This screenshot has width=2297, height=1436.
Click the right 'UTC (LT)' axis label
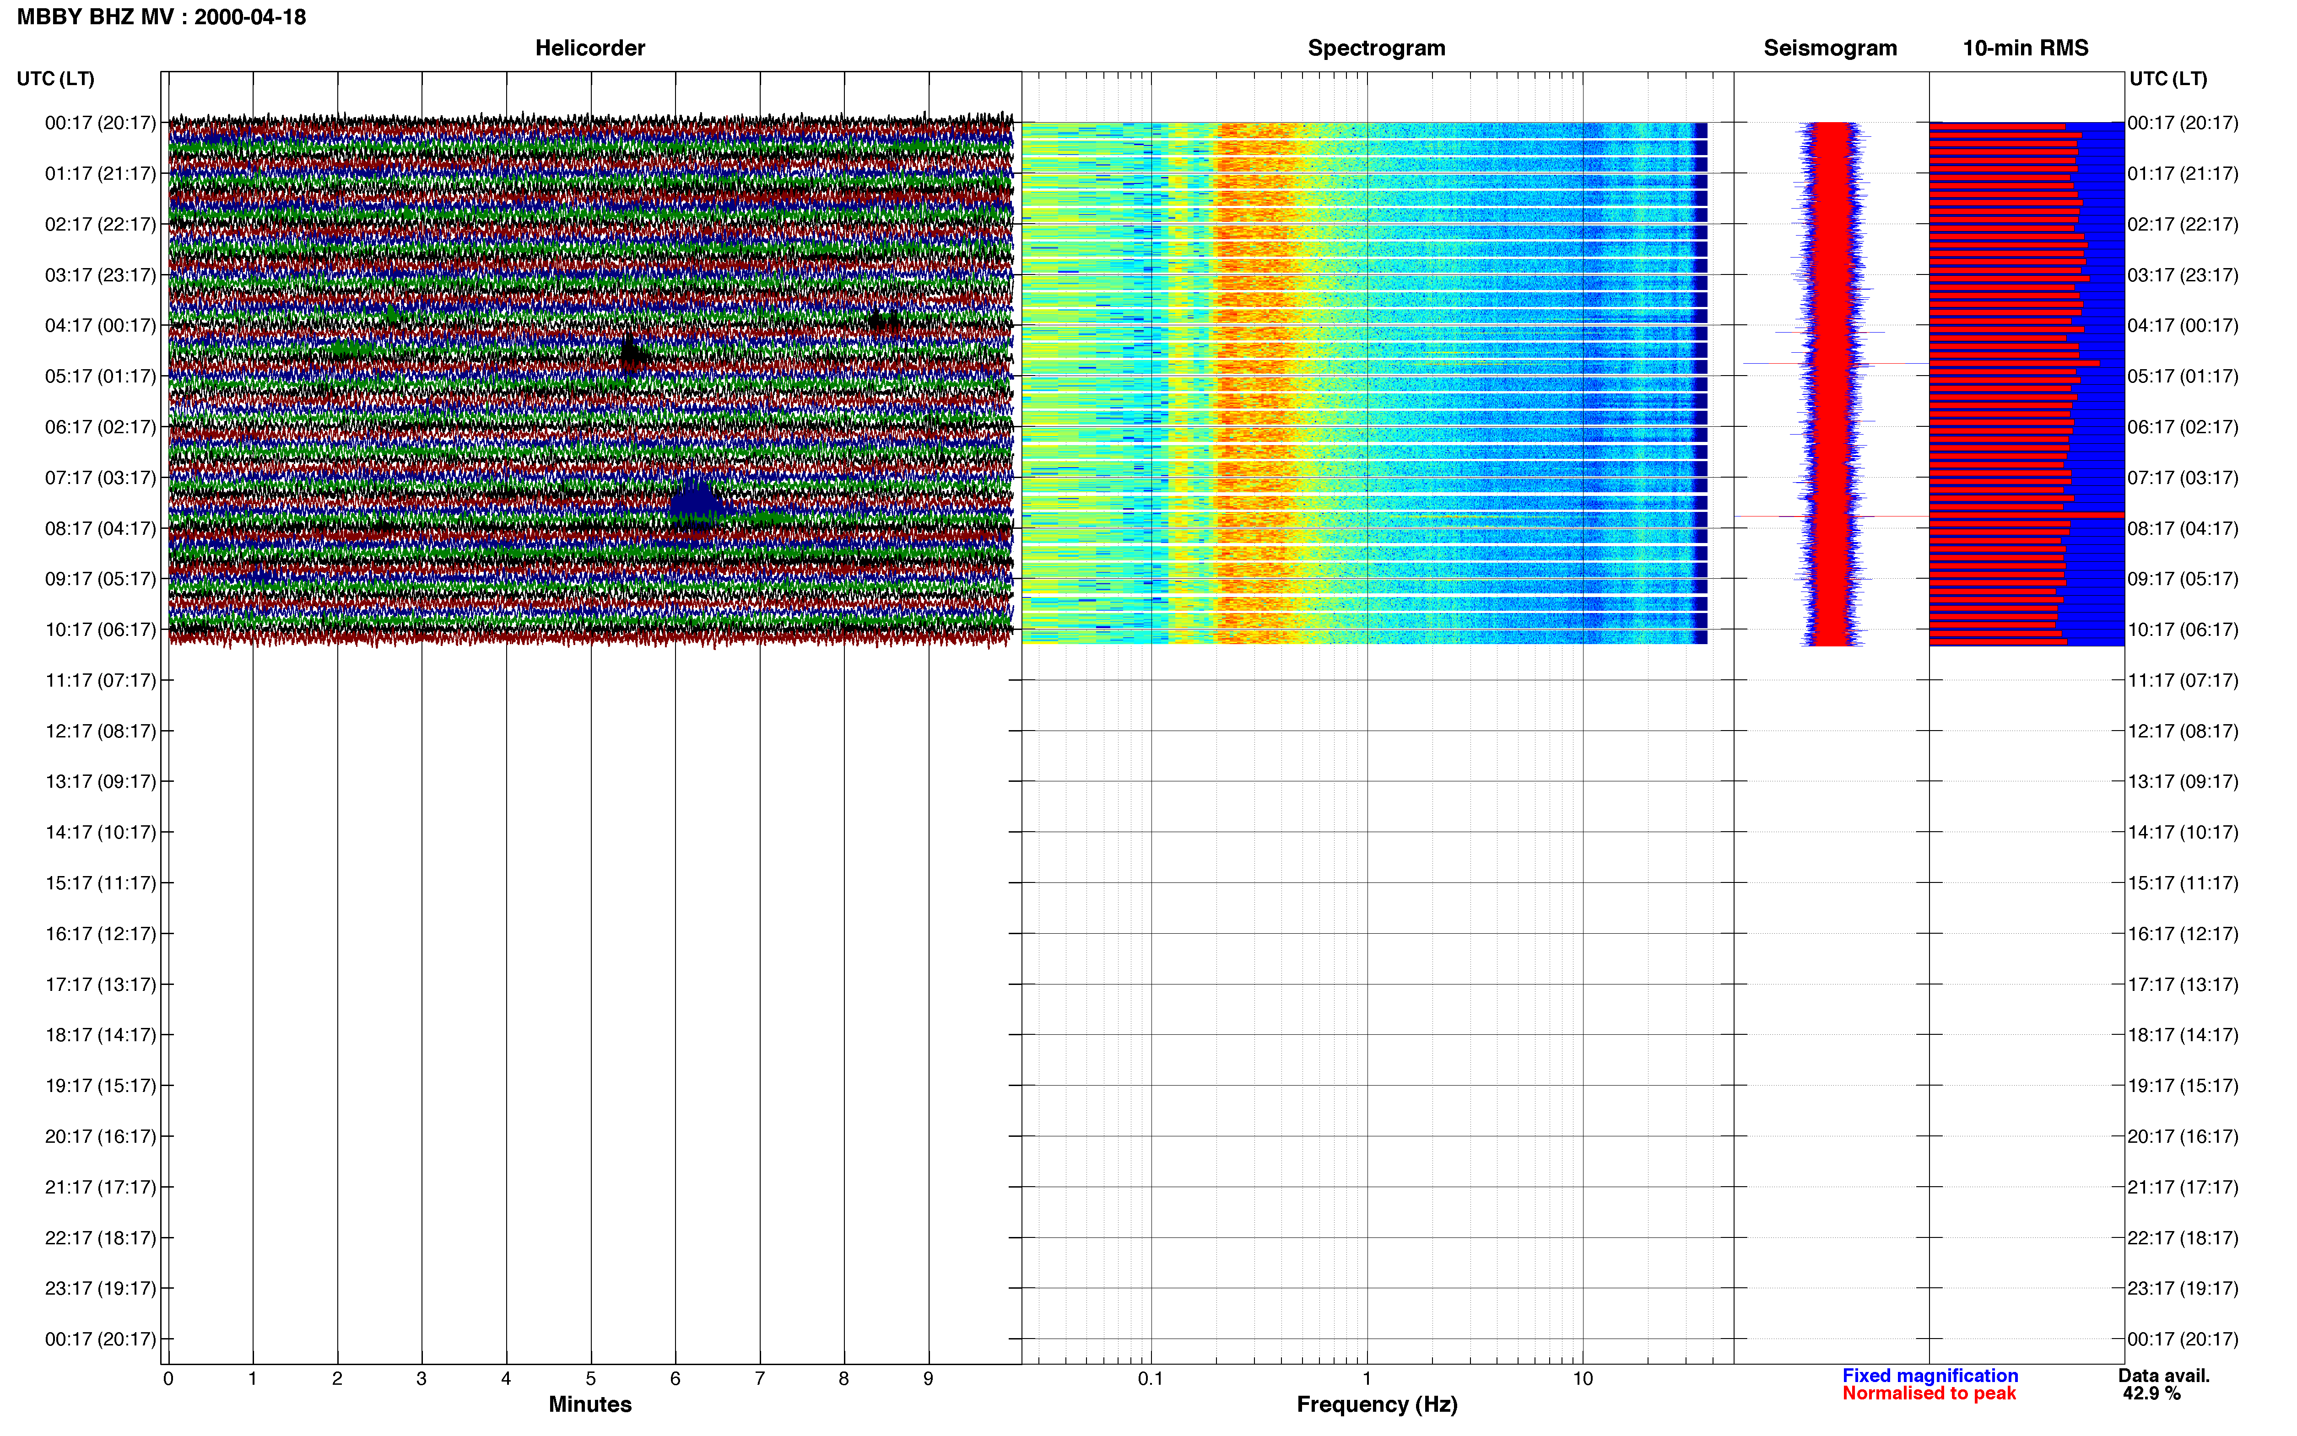click(x=2168, y=79)
